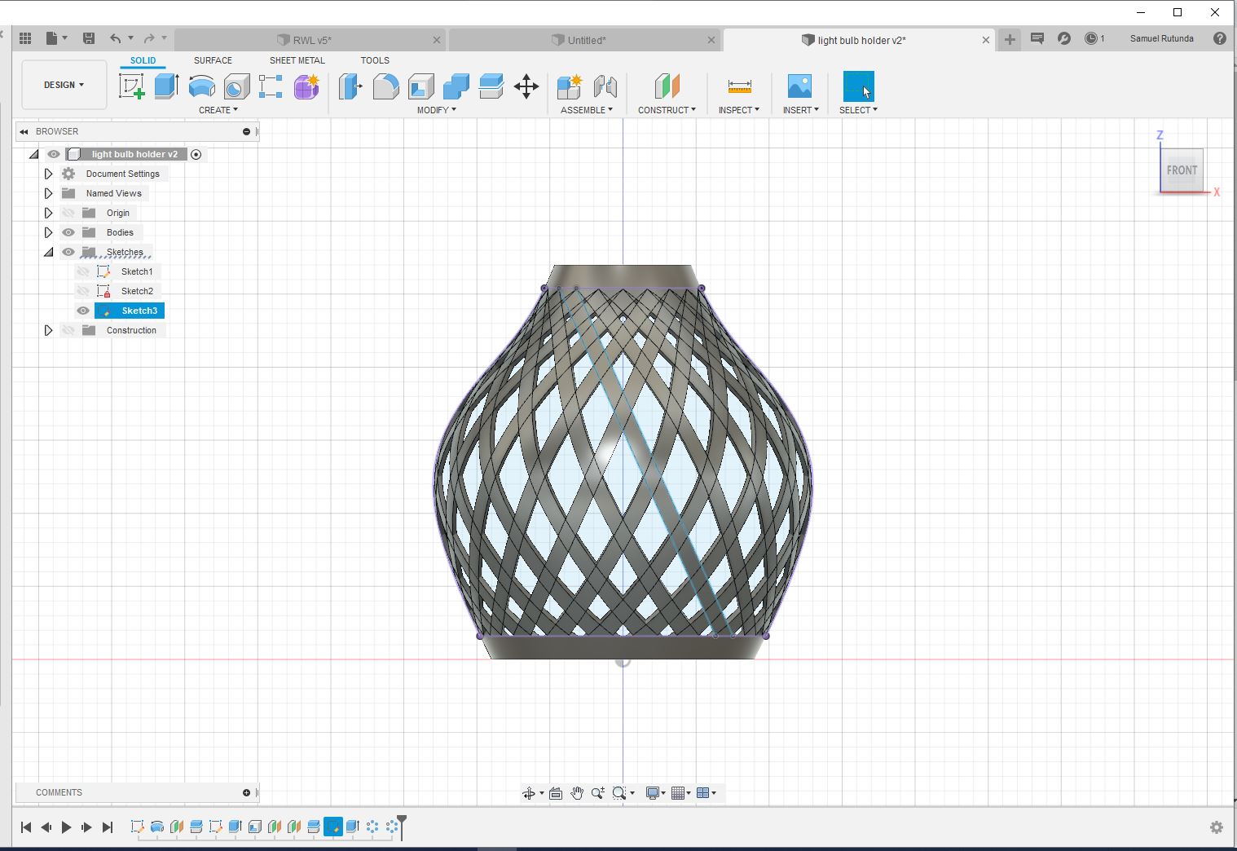Play the timeline

pos(66,827)
